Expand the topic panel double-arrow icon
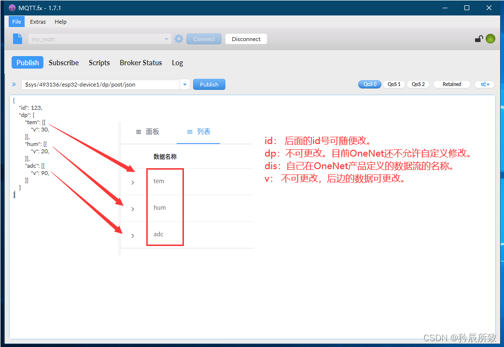This screenshot has height=347, width=504. 14,85
